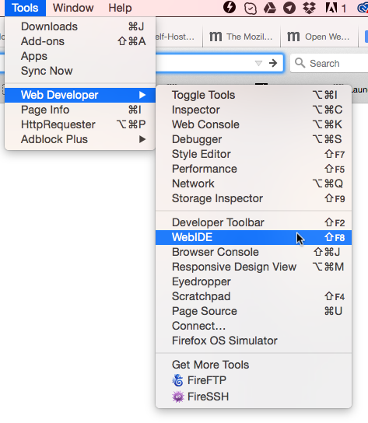This screenshot has height=423, width=368.
Task: Click into the Search input field
Action: tap(338, 64)
